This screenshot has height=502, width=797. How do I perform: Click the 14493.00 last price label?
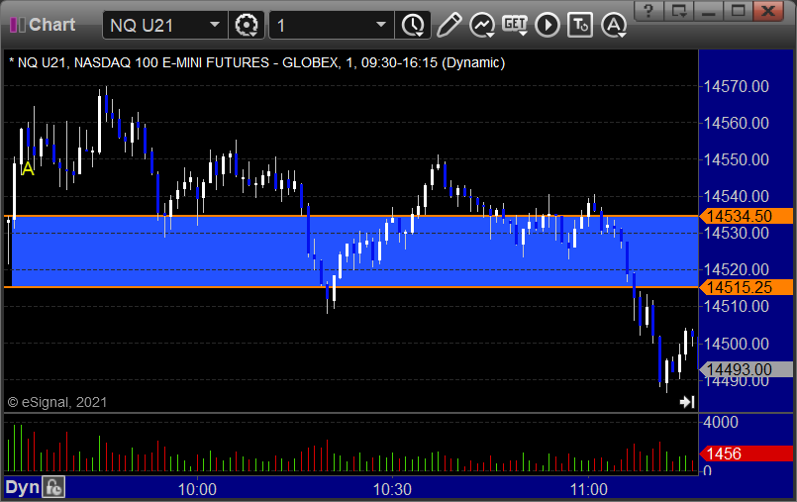[746, 369]
